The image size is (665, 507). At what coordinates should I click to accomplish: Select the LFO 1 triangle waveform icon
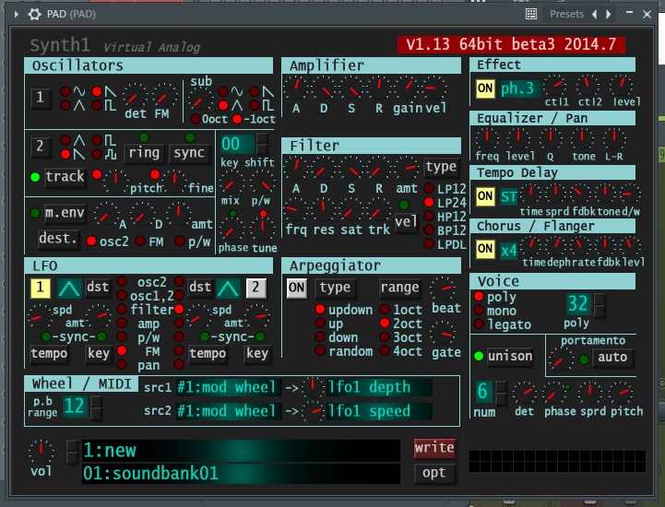click(69, 289)
